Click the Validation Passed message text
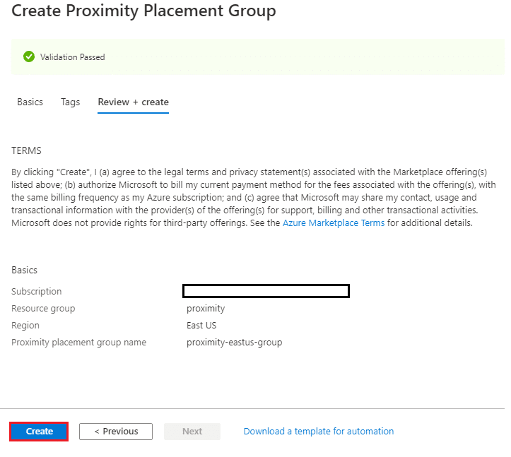This screenshot has height=457, width=511. click(72, 57)
